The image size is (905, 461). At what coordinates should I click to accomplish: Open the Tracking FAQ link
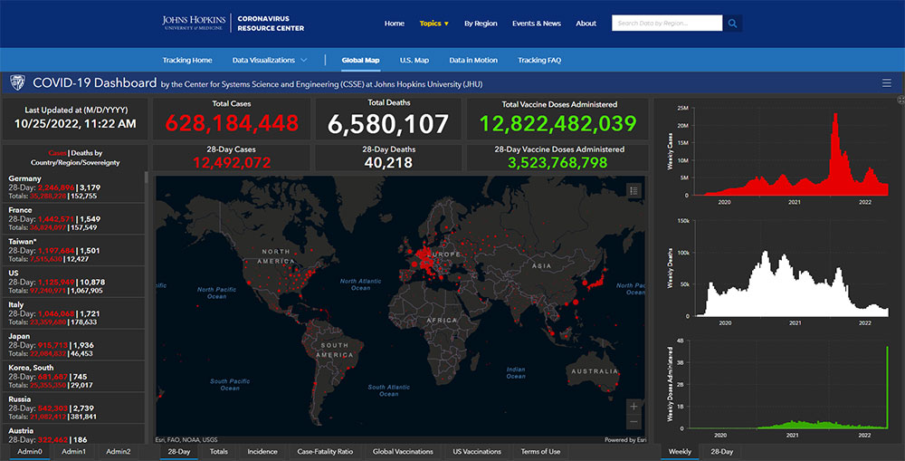coord(539,61)
